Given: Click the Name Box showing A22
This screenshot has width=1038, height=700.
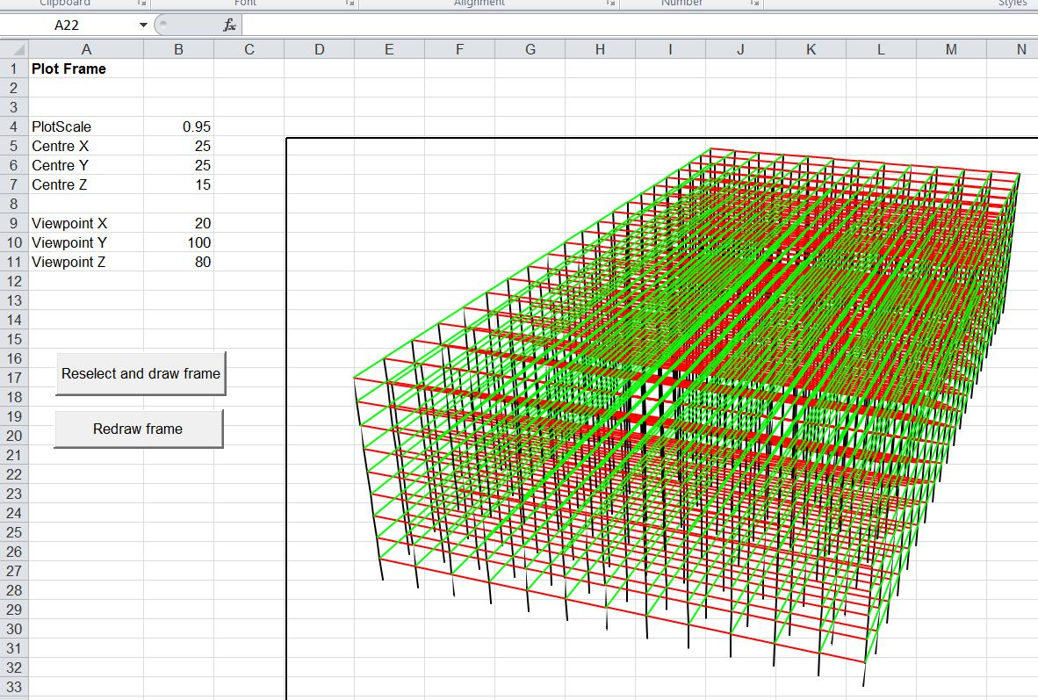Looking at the screenshot, I should point(70,25).
